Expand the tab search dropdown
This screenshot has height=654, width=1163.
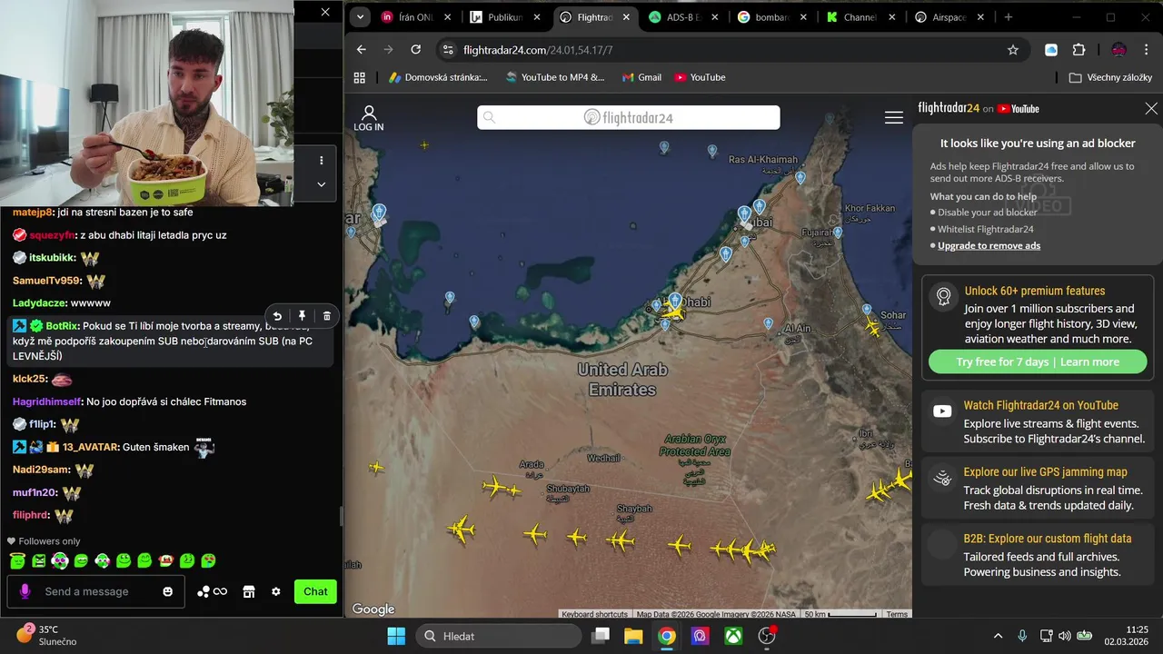click(360, 17)
